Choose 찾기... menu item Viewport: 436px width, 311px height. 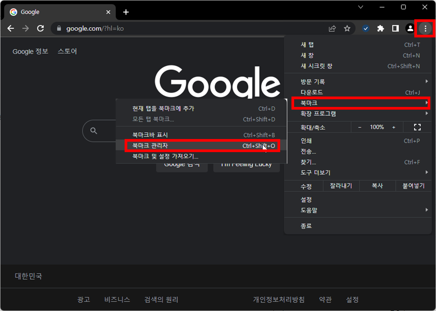pos(358,162)
